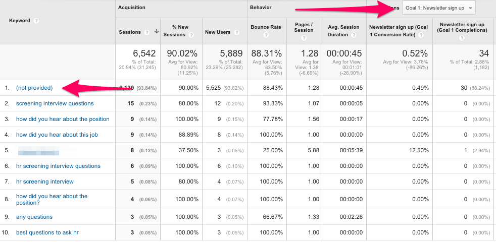Open 'best questions to ask hr' link

coord(47,232)
